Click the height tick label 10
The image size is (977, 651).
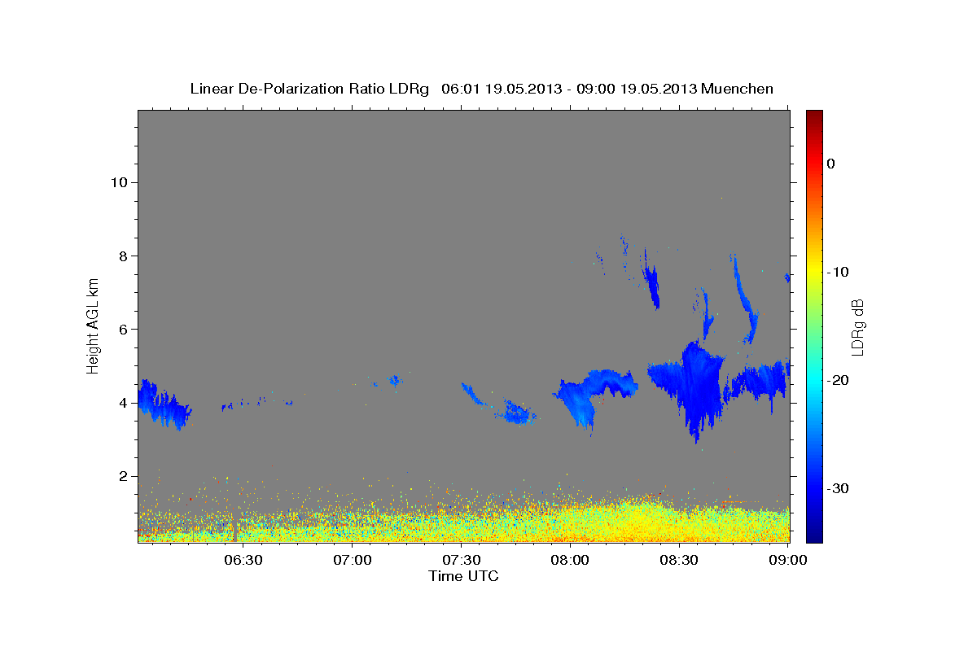point(118,182)
